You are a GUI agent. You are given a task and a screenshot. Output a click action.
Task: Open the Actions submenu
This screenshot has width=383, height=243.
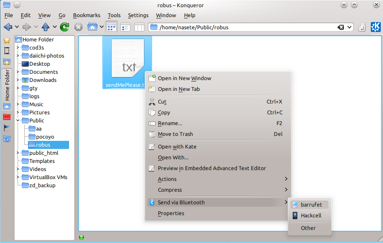[217, 179]
